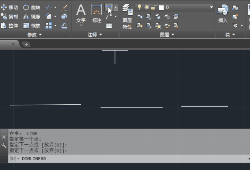The width and height of the screenshot is (250, 170).
Task: Click the large Dimension (标注) tool
Action: 97,14
